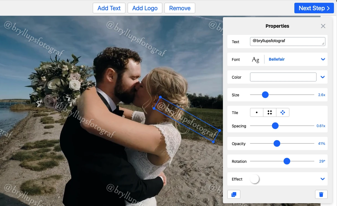The image size is (337, 206).
Task: Expand the Font dropdown arrow
Action: (x=323, y=59)
